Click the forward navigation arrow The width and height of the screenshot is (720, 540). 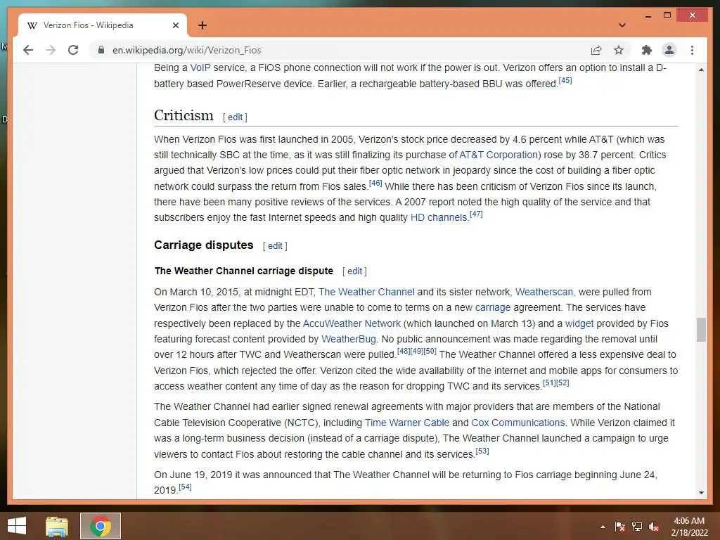tap(51, 50)
